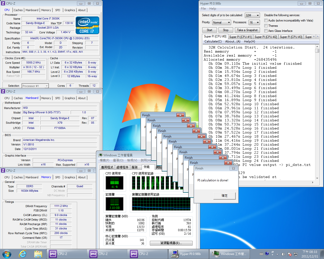324x259 pixels.
Task: Open the About...(A) menu
Action: click(x=233, y=41)
